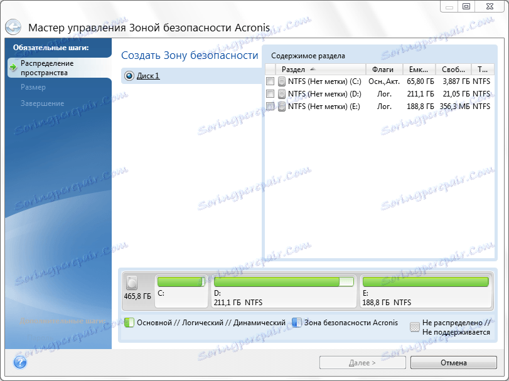The image size is (509, 381).
Task: Click the 65,80 ГБ capacity cell
Action: 421,81
